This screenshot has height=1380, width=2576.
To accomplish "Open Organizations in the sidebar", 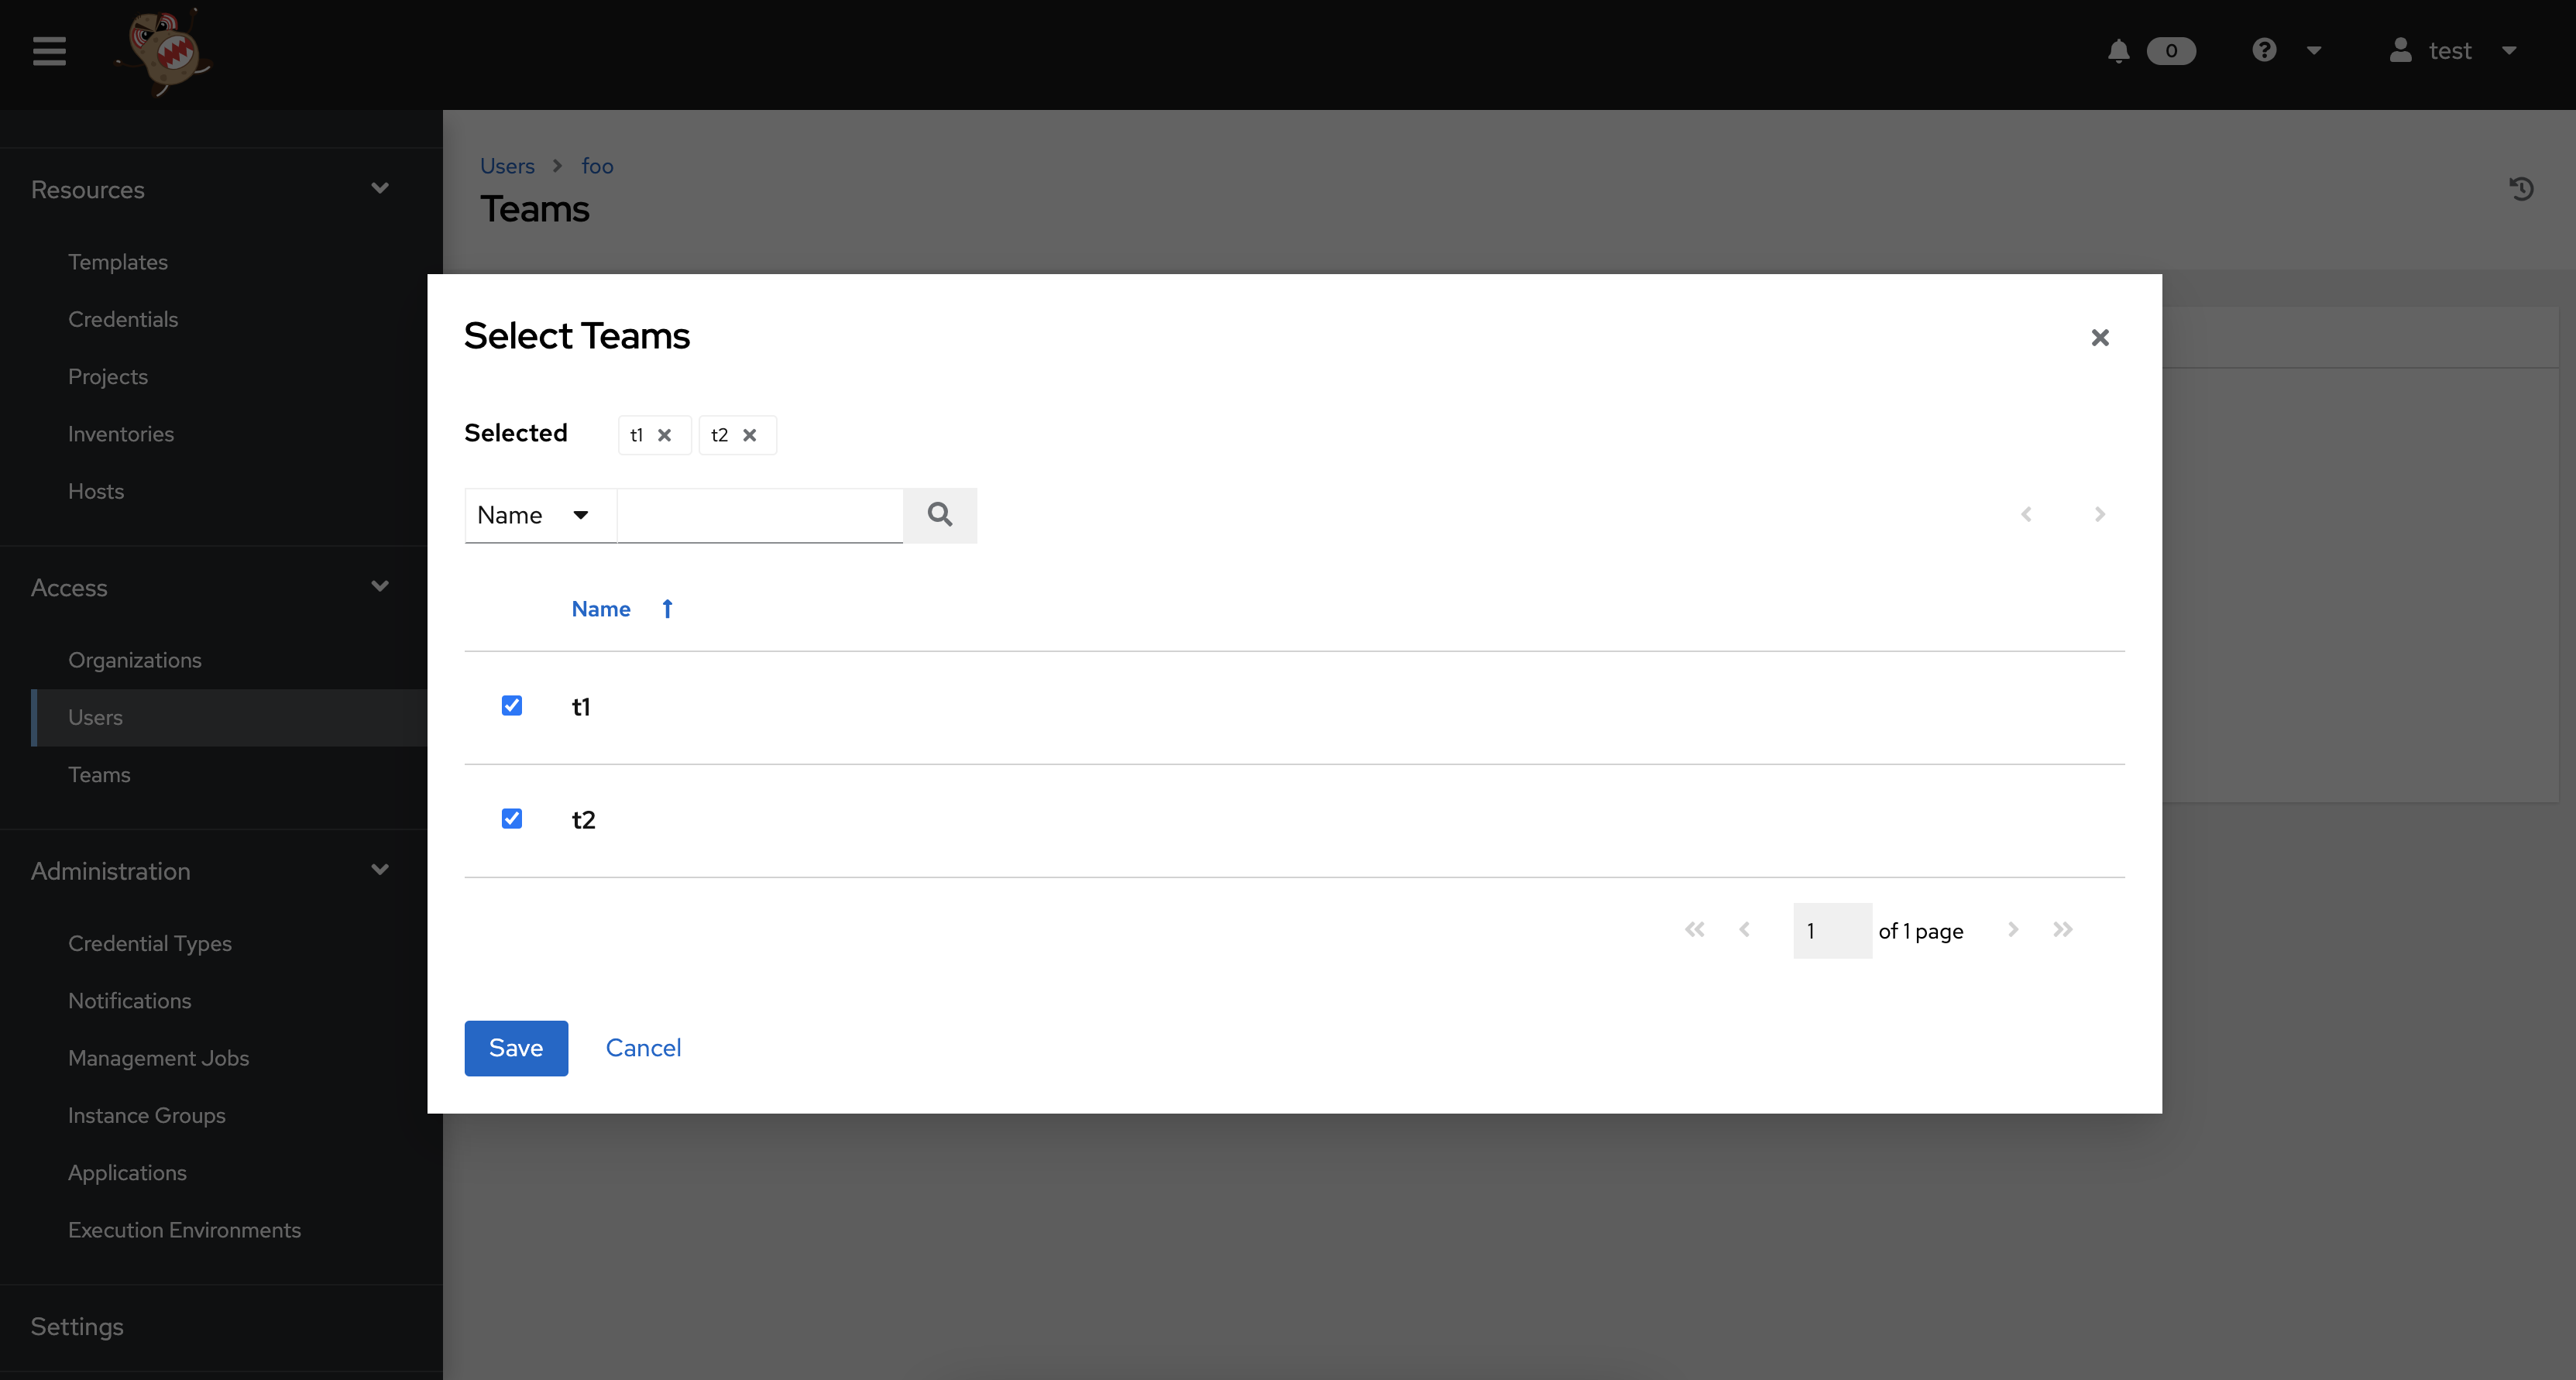I will 135,660.
